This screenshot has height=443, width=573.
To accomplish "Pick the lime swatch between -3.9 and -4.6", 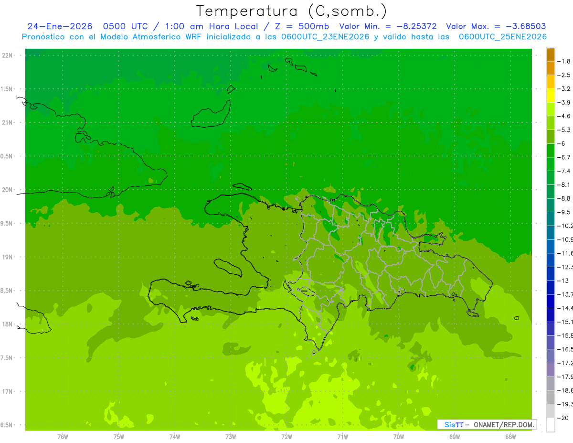I will [551, 109].
